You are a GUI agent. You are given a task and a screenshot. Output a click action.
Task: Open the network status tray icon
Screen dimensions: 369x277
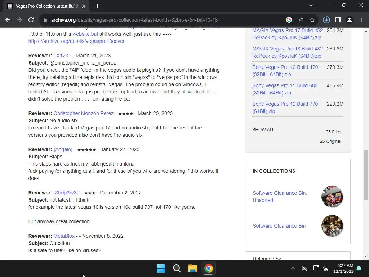(316, 268)
